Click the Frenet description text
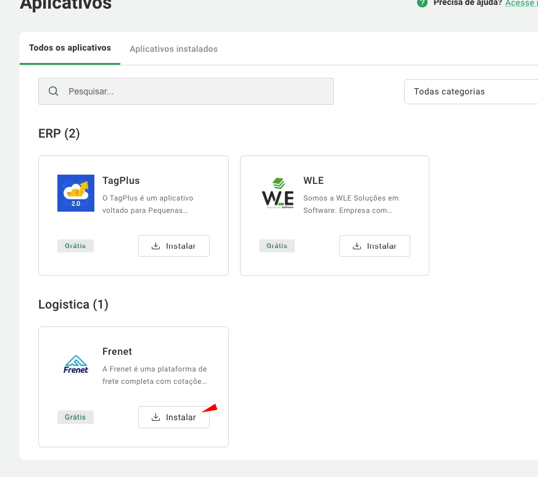Image resolution: width=538 pixels, height=477 pixels. [x=154, y=375]
